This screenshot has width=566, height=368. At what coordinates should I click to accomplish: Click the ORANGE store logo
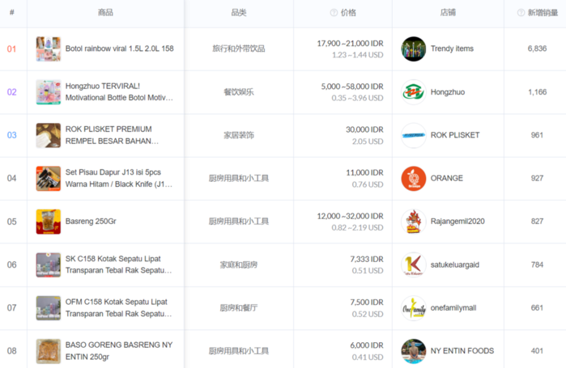coord(413,179)
